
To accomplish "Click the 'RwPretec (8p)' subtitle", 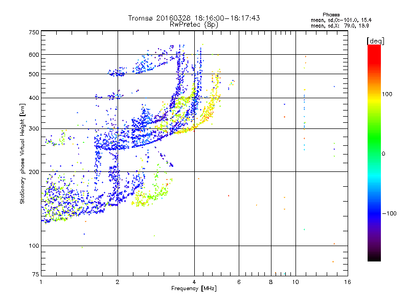I will tap(194, 25).
